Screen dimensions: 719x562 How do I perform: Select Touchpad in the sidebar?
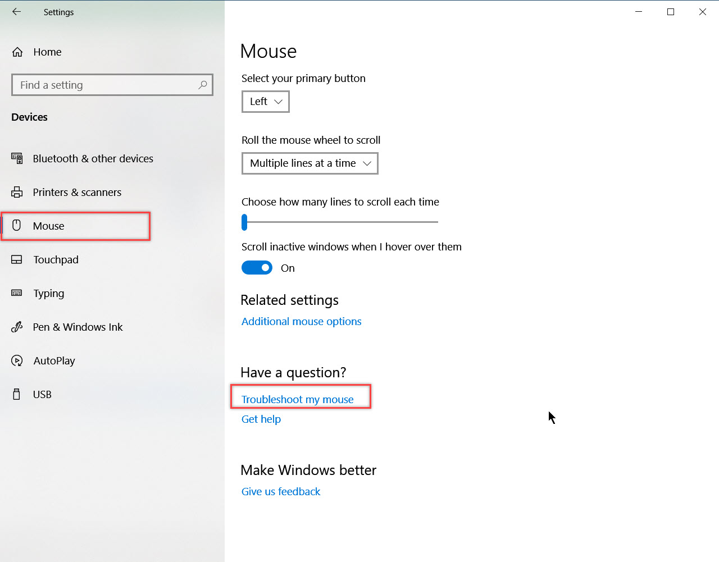(x=56, y=259)
